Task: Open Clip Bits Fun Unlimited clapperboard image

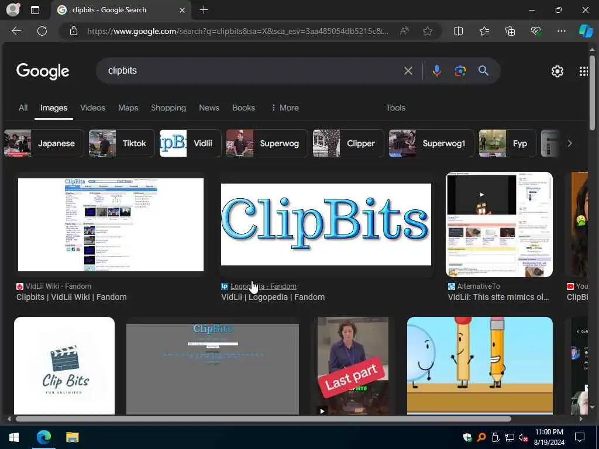Action: point(64,365)
